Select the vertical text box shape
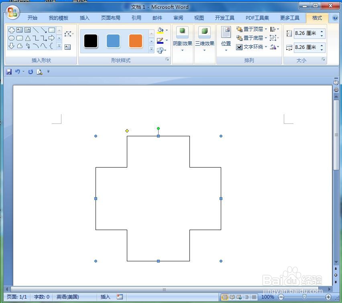 click(27, 30)
